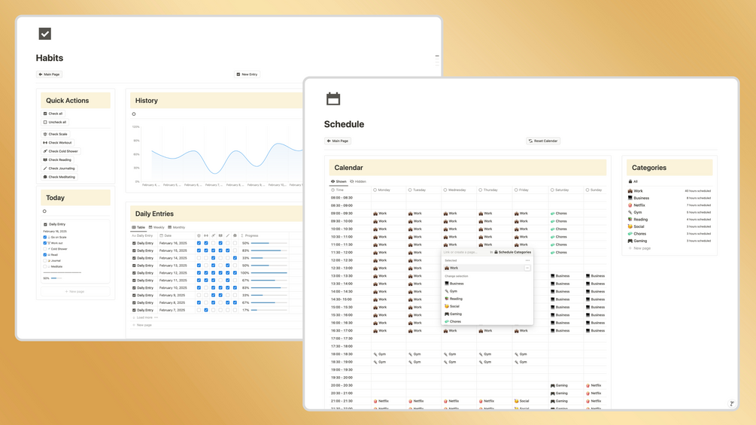Click the book column icon in Daily Entries
Image resolution: width=756 pixels, height=425 pixels.
pyautogui.click(x=220, y=235)
